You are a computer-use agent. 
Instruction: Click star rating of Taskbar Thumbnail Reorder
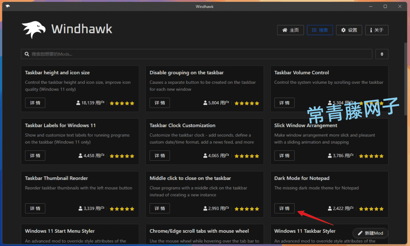coord(122,208)
